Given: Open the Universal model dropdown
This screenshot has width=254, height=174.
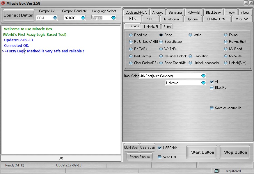Looking at the screenshot, I should click(203, 83).
